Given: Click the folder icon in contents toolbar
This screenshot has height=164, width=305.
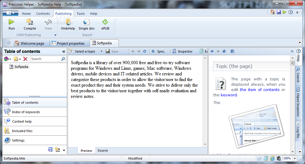Looking at the screenshot, I should (x=16, y=59).
